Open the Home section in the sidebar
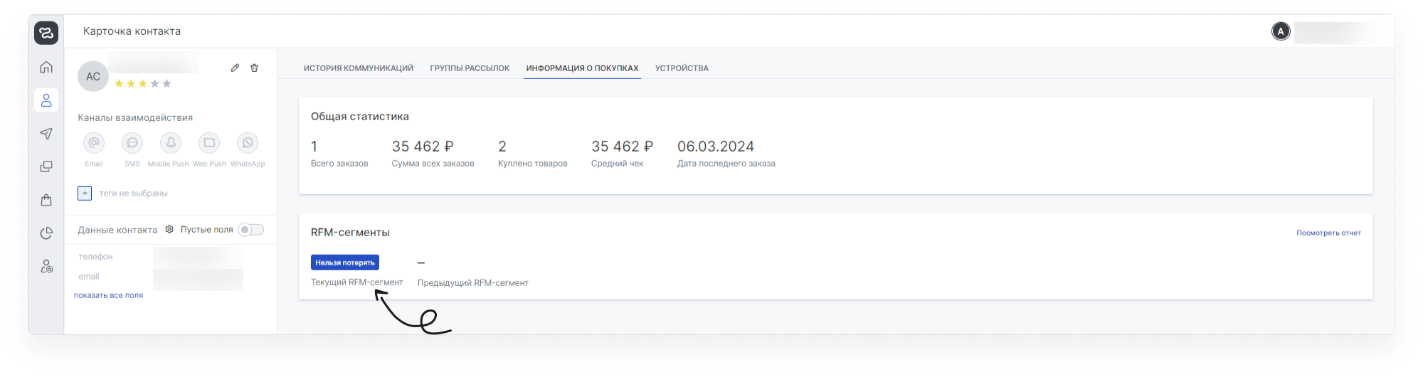1423x377 pixels. tap(46, 67)
